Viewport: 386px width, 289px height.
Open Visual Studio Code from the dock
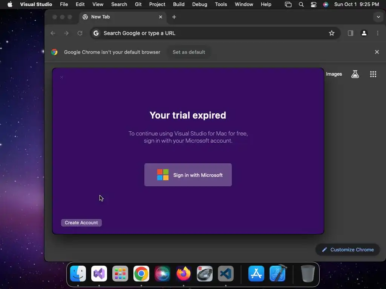(226, 274)
